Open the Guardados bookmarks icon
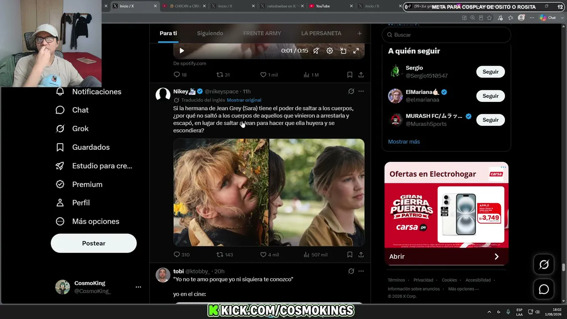Image resolution: width=567 pixels, height=319 pixels. pos(60,147)
